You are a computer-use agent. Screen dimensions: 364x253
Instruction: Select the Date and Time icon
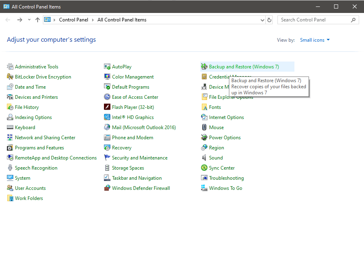point(10,87)
